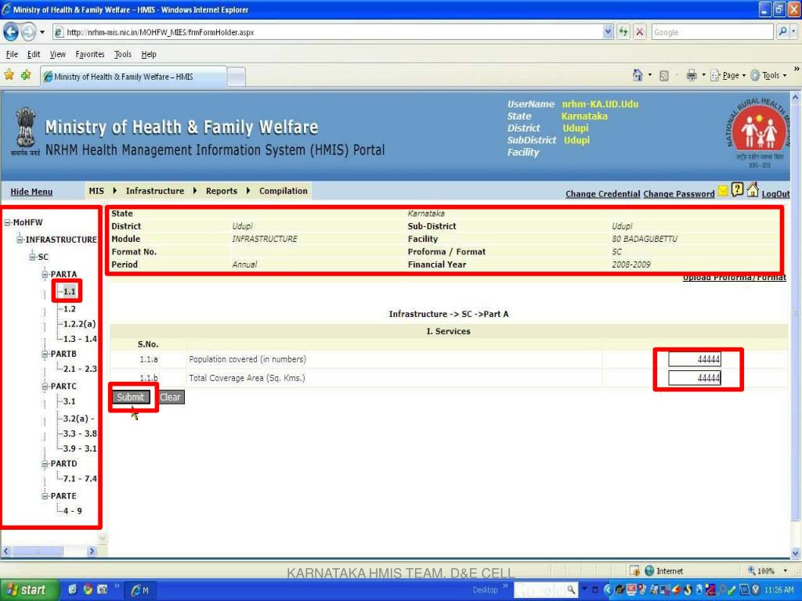Click Internet Explorer taskbar button
The image size is (802, 601).
tap(141, 590)
